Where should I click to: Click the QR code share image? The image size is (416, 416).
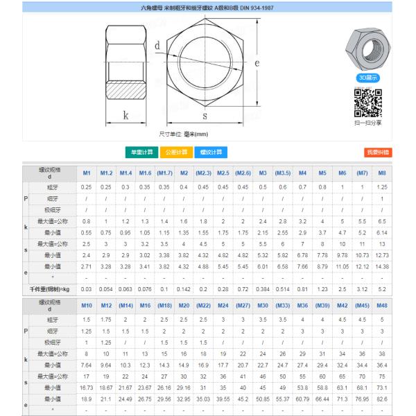pos(367,103)
